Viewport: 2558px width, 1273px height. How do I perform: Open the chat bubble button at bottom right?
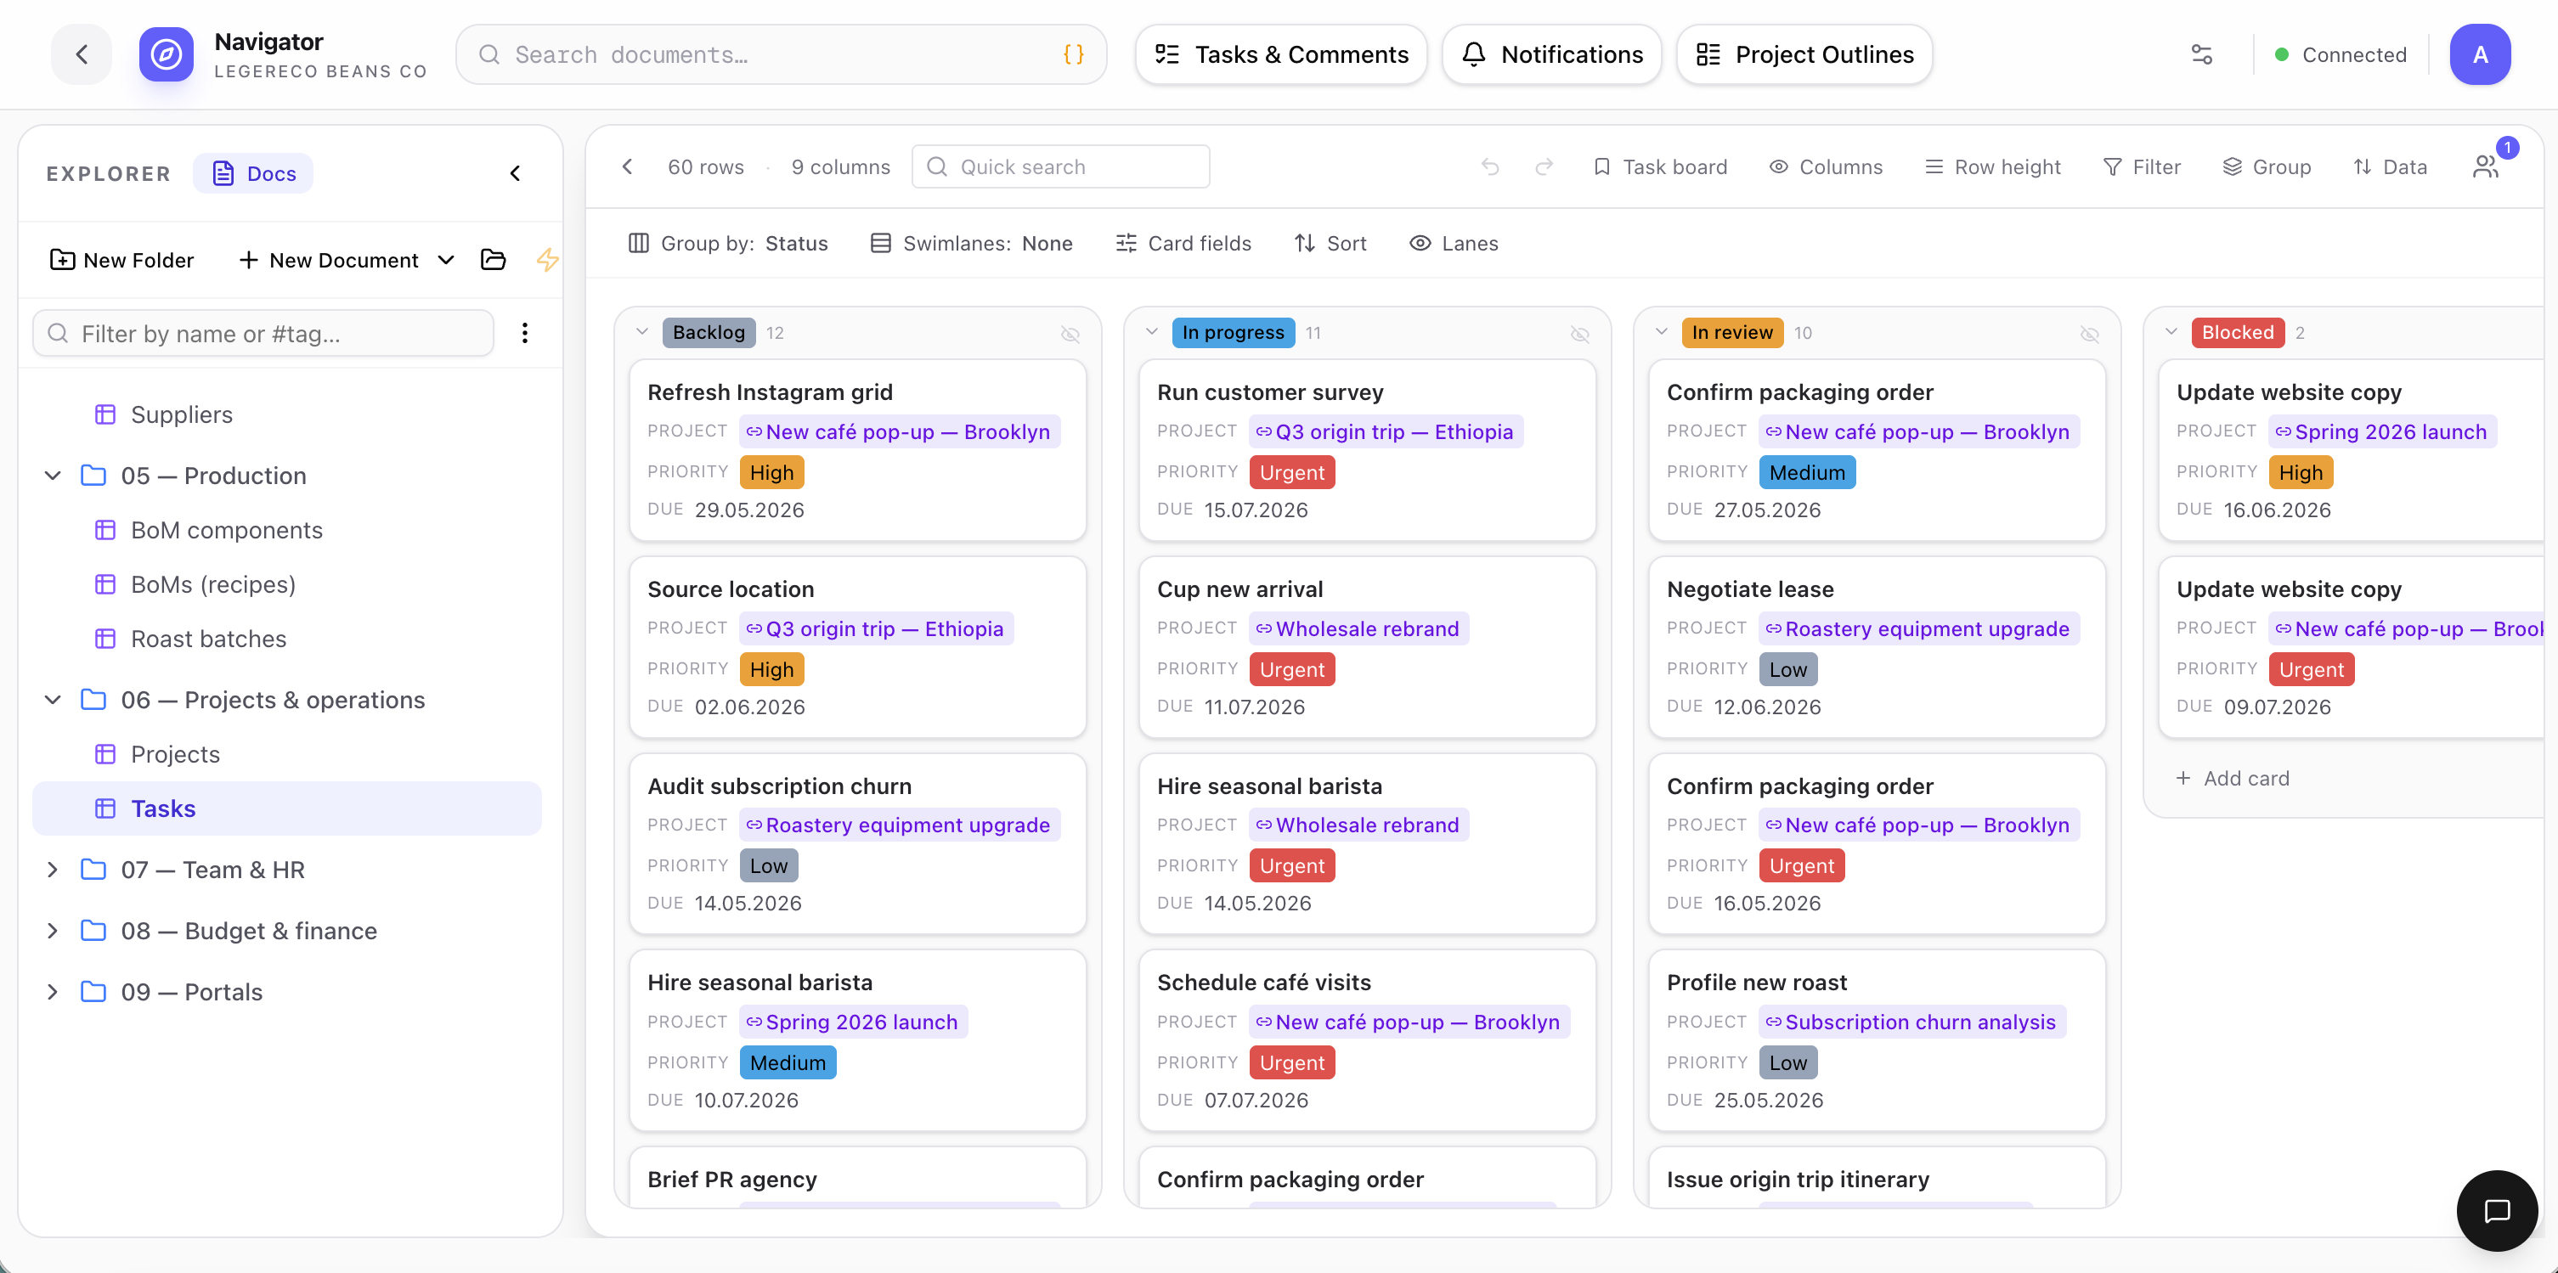tap(2497, 1210)
